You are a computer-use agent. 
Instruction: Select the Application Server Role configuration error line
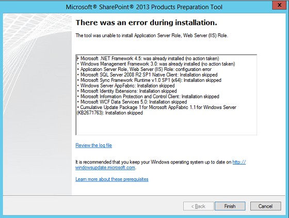coord(144,69)
